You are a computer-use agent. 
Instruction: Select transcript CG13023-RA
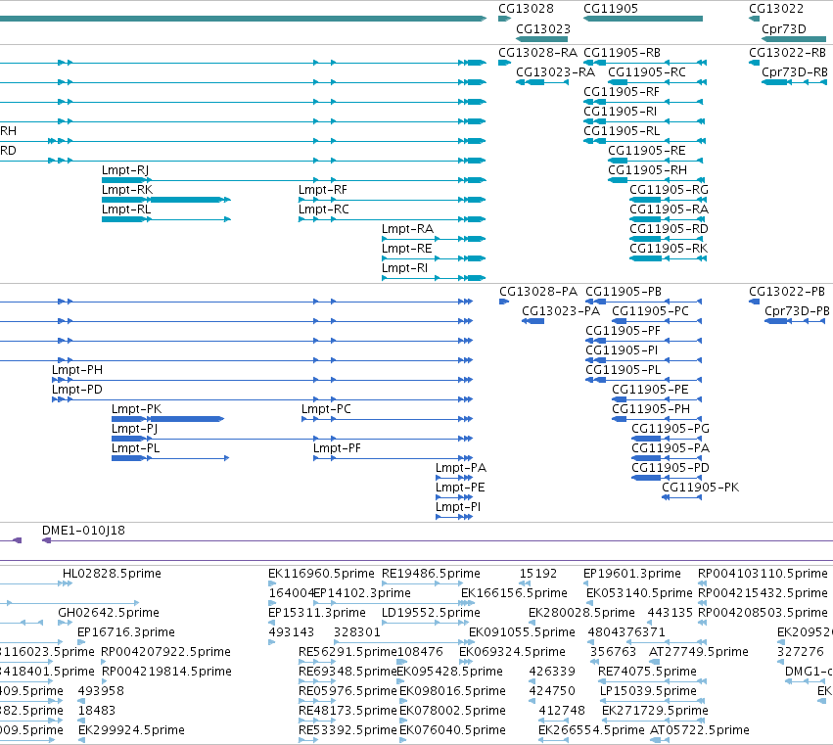(x=555, y=72)
